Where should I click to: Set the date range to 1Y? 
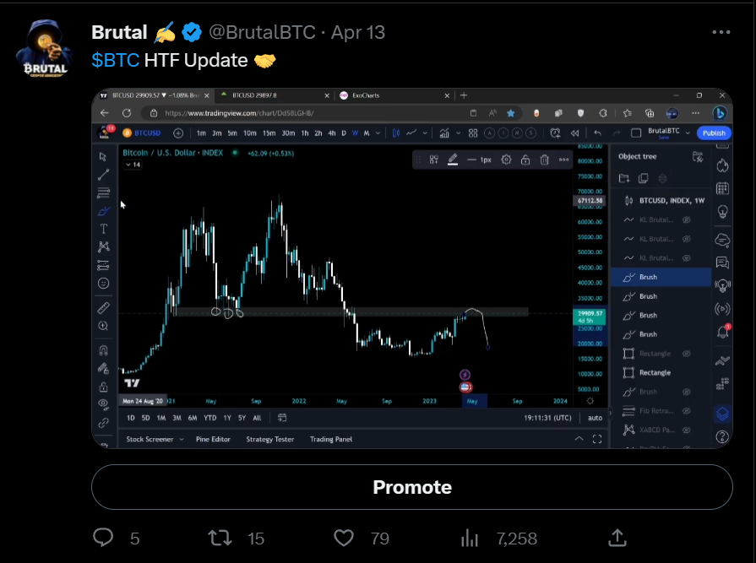click(227, 418)
